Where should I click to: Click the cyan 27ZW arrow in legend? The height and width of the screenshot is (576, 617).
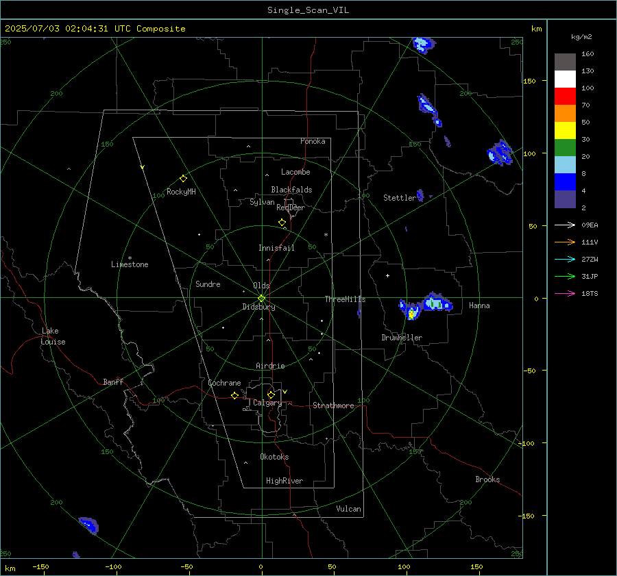(565, 259)
